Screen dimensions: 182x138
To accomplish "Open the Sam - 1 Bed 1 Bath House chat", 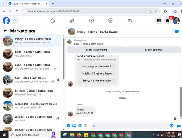I will [x=31, y=80].
